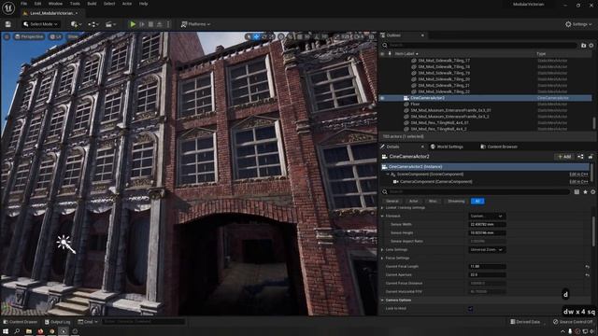Select the Actor filter button
Image resolution: width=598 pixels, height=336 pixels.
(x=413, y=202)
